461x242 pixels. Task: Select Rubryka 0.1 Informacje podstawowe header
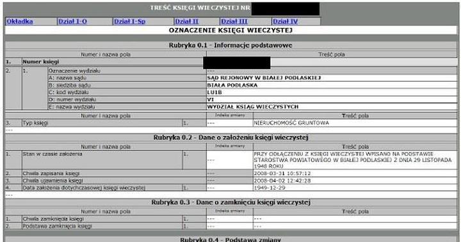[230, 45]
